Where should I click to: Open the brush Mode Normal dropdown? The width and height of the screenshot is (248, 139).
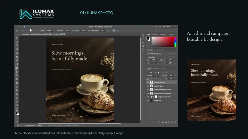tap(51, 31)
